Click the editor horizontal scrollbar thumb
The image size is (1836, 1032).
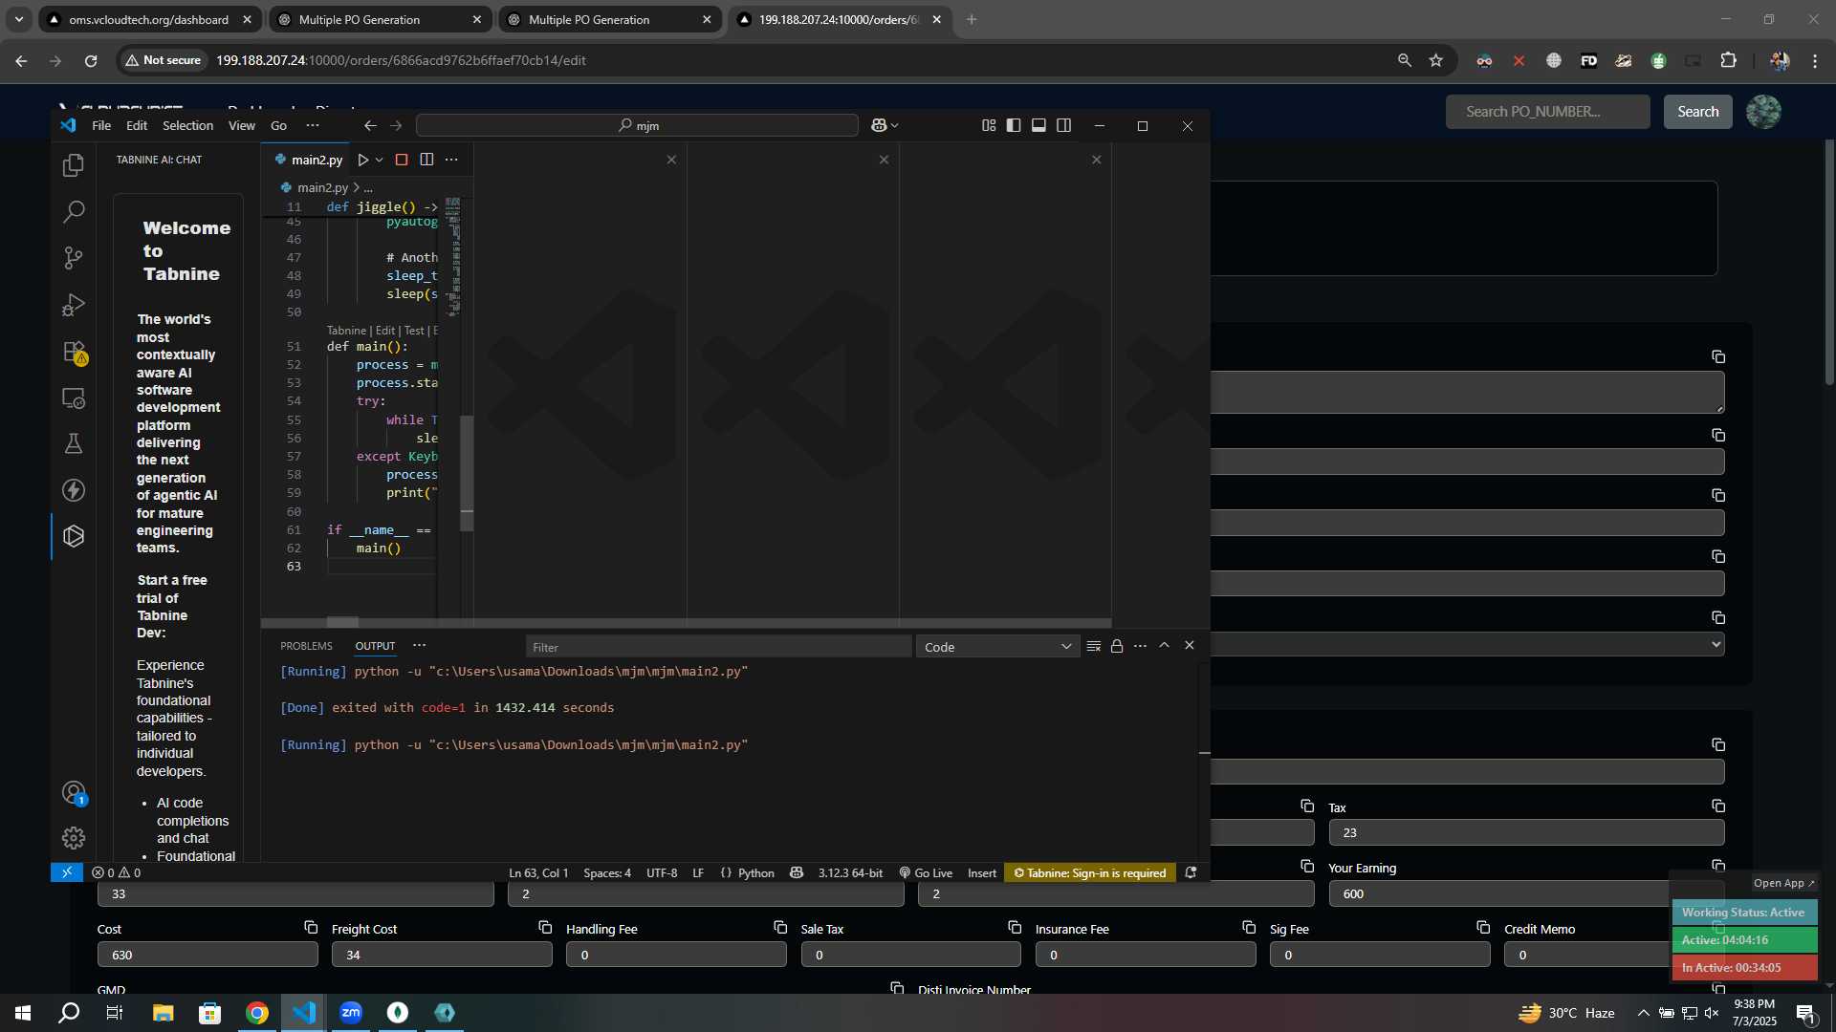click(x=342, y=622)
